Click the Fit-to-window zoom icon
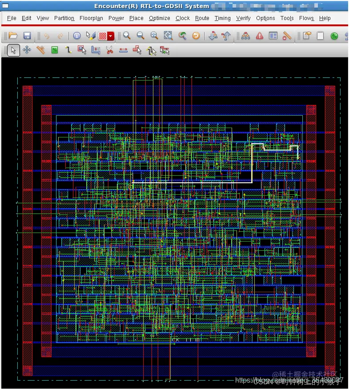The height and width of the screenshot is (390, 349). tap(154, 36)
